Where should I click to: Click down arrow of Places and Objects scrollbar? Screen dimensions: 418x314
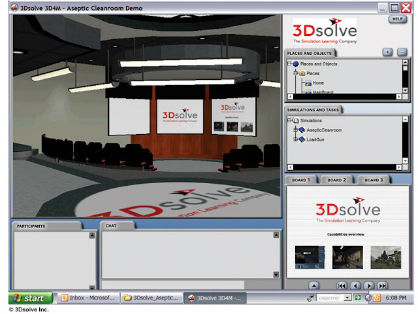tap(405, 90)
